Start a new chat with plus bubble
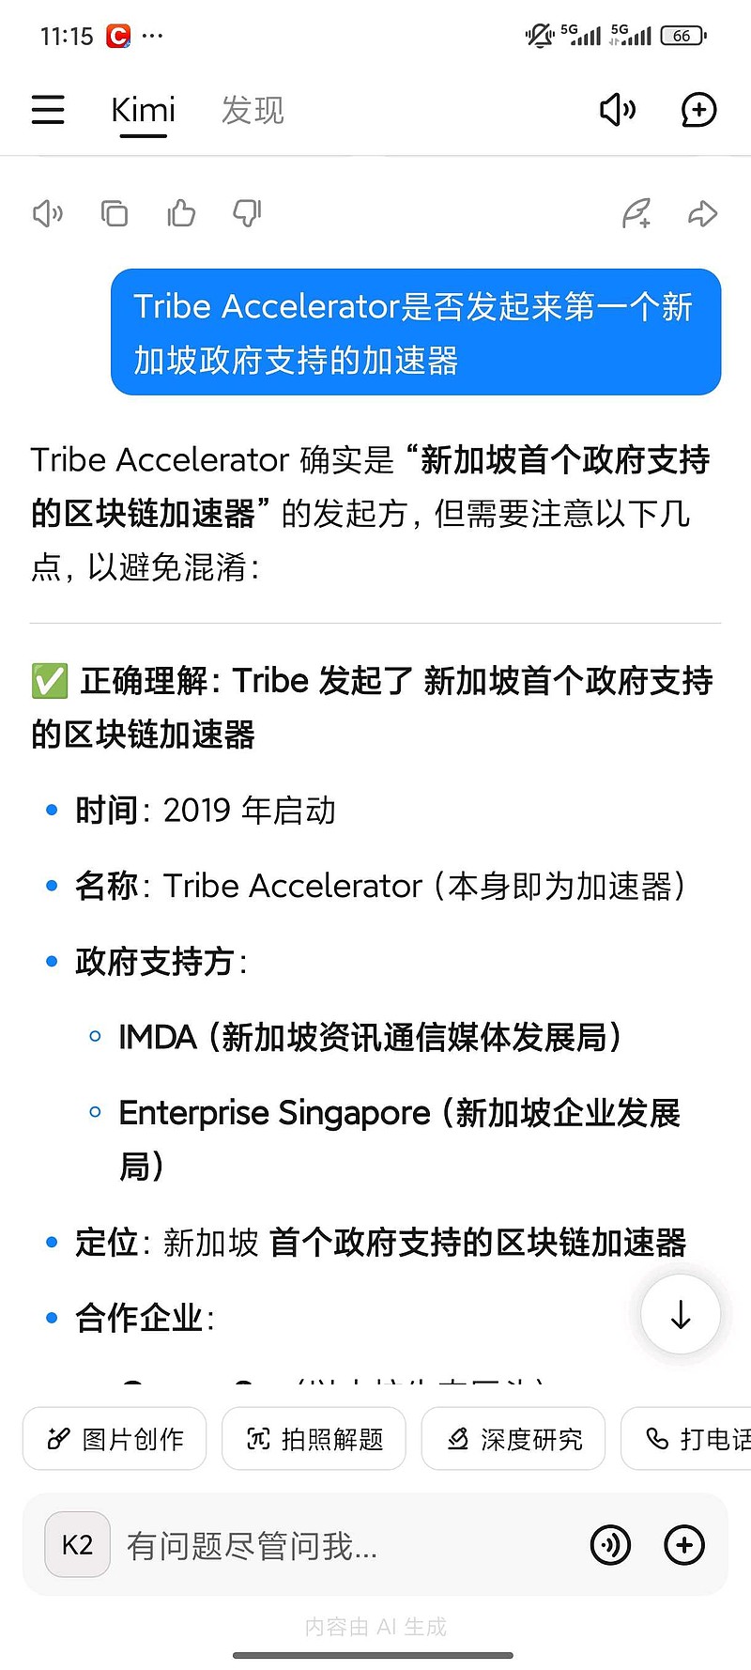Image resolution: width=751 pixels, height=1670 pixels. coord(698,110)
